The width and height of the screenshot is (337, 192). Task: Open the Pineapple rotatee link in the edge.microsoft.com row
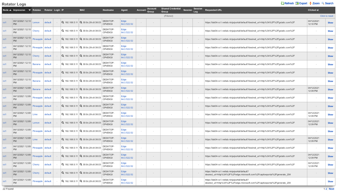[37, 181]
